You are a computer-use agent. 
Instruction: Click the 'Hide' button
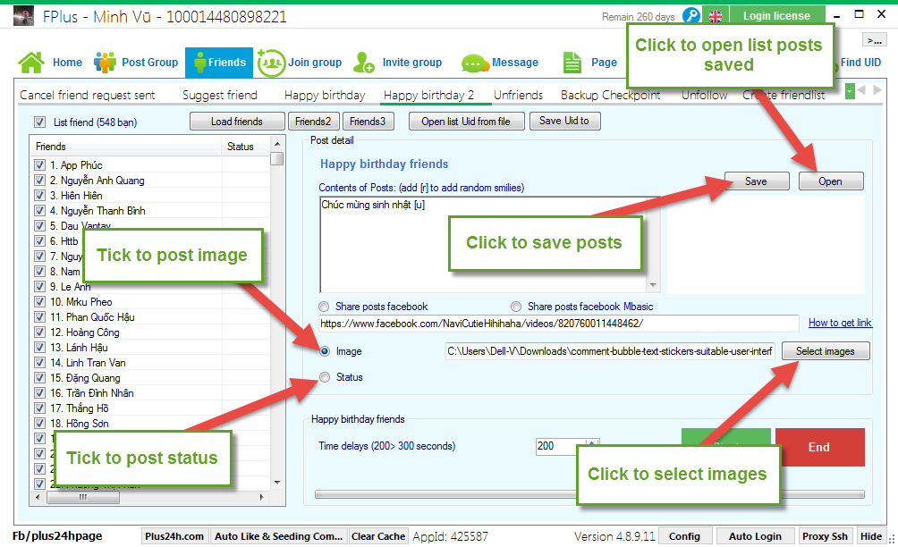[870, 536]
